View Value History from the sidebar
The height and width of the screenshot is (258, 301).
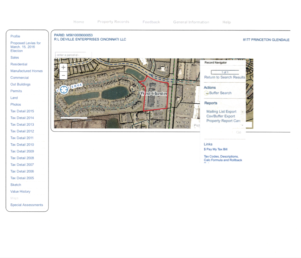(20, 192)
